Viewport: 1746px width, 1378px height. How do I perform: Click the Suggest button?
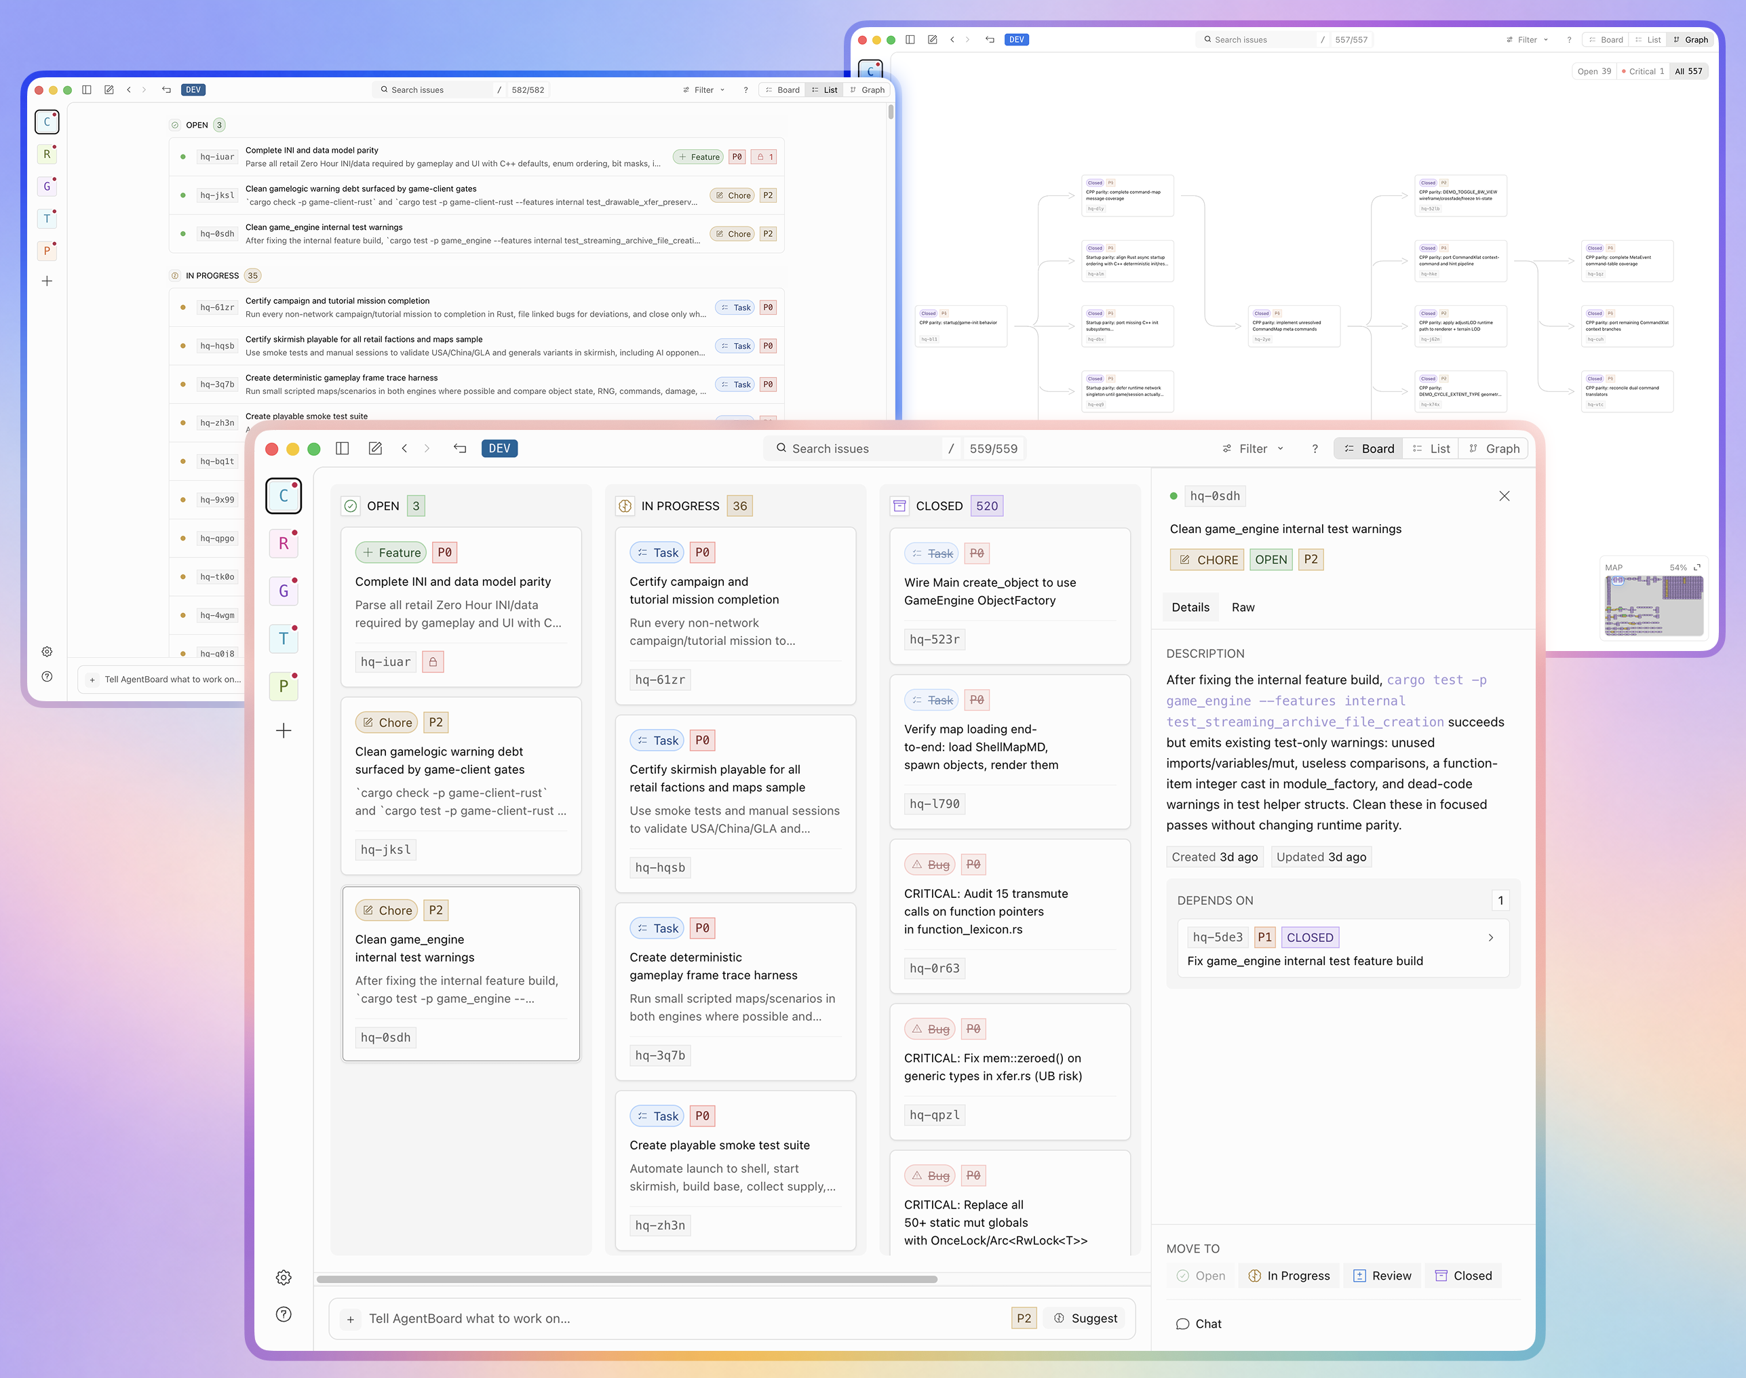pos(1085,1318)
